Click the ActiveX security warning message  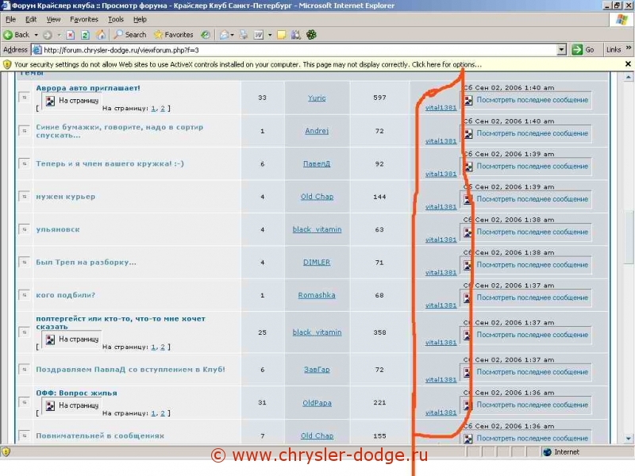pos(248,64)
